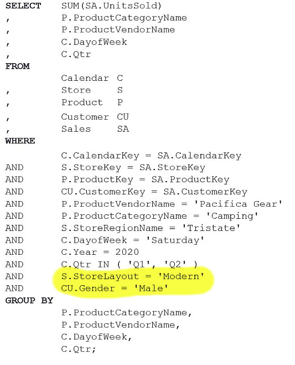Click the 'Saturday' day value

point(175,240)
